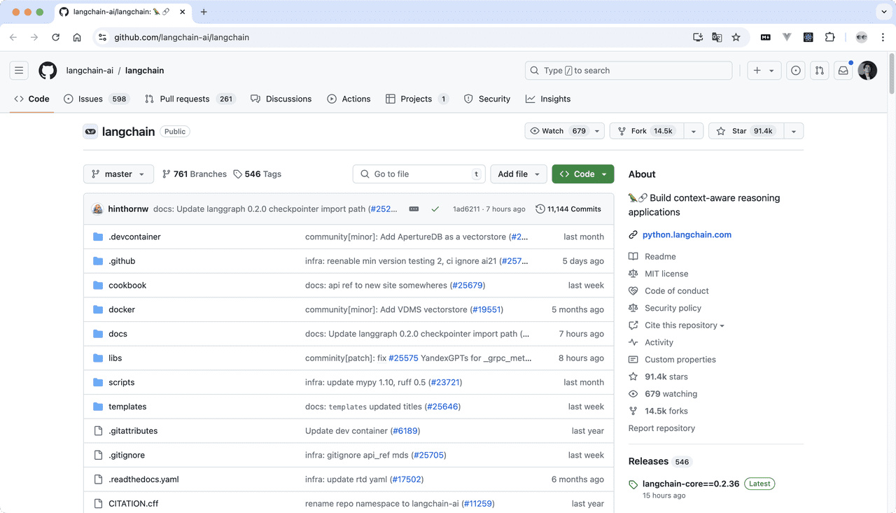
Task: Focus the Go to file search field
Action: pos(419,174)
